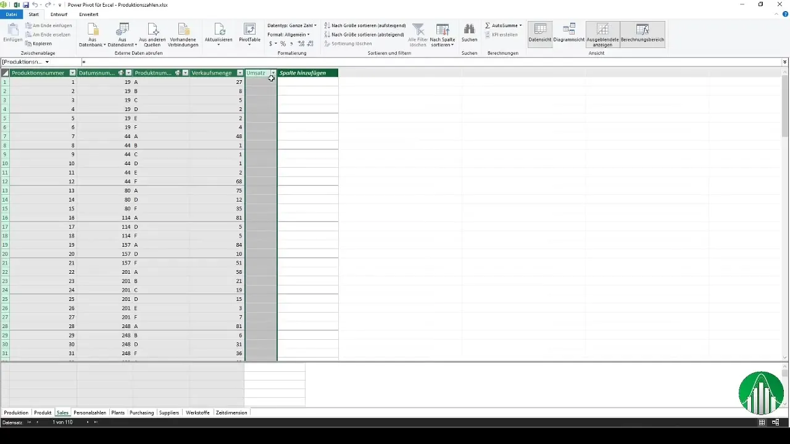Sort Nach Größe absteigend
This screenshot has width=790, height=444.
(365, 35)
